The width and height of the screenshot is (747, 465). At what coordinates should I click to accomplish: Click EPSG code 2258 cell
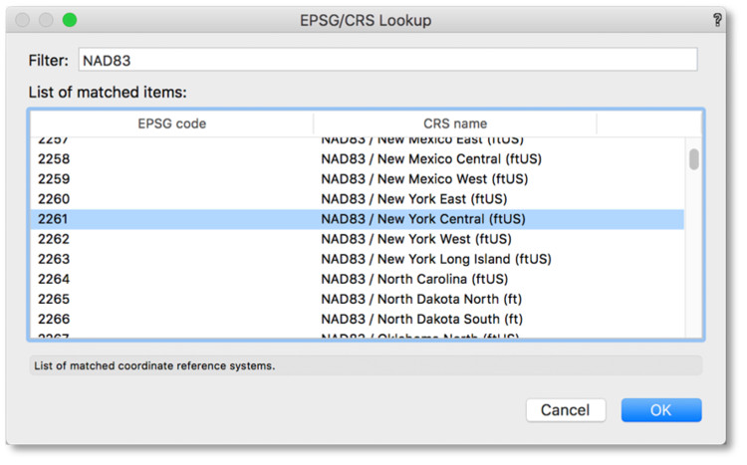click(x=54, y=159)
